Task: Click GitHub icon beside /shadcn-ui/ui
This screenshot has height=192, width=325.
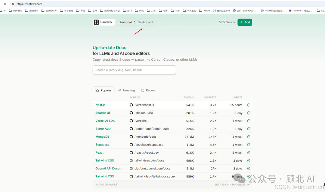Action: click(x=131, y=113)
